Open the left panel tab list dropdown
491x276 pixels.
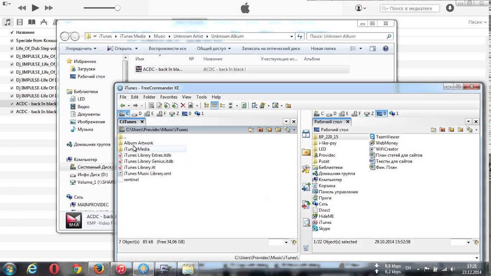(x=286, y=122)
